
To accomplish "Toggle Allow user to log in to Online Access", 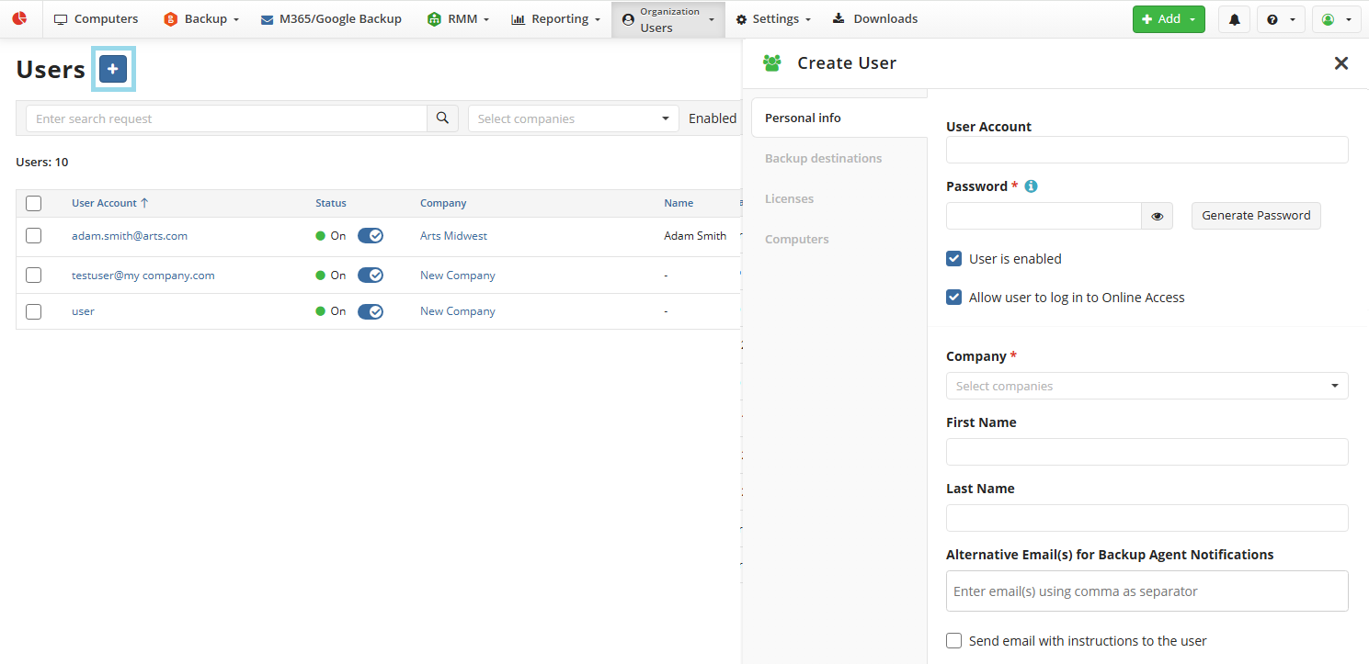I will pyautogui.click(x=954, y=298).
